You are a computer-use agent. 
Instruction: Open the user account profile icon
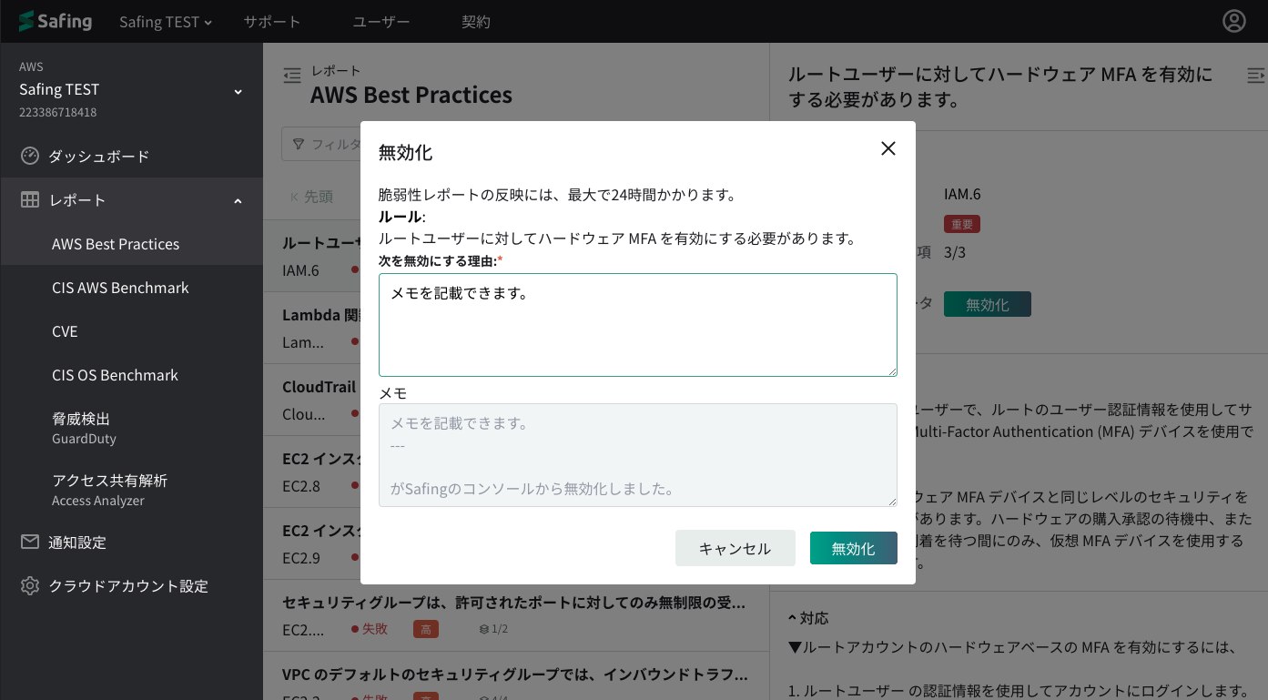pyautogui.click(x=1233, y=21)
